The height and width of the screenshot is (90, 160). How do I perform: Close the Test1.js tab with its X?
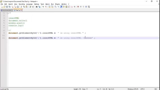(x=21, y=10)
